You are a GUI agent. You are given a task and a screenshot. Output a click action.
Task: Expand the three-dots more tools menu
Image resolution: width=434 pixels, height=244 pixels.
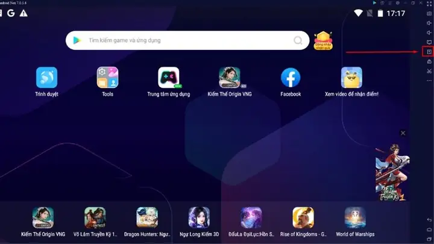pos(429,81)
